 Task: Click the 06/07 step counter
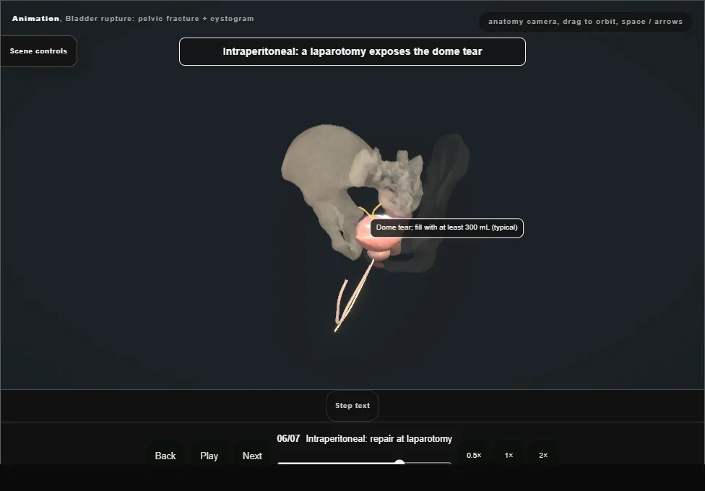pos(288,439)
